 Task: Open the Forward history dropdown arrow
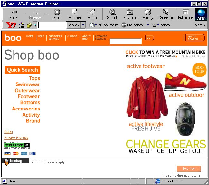pos(46,14)
